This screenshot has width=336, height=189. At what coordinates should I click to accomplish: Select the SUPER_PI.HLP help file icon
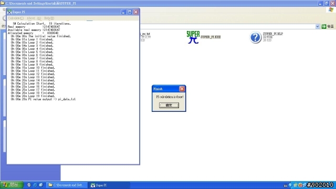click(x=256, y=37)
